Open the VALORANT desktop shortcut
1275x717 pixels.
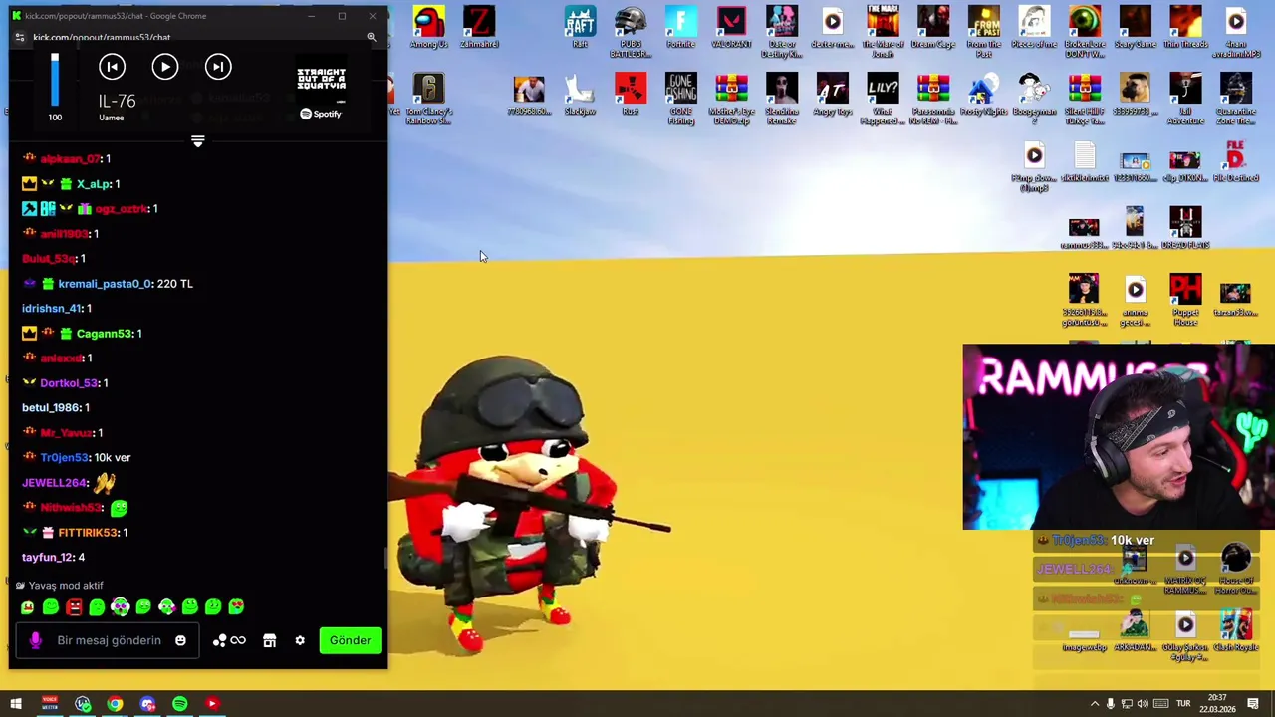click(731, 27)
